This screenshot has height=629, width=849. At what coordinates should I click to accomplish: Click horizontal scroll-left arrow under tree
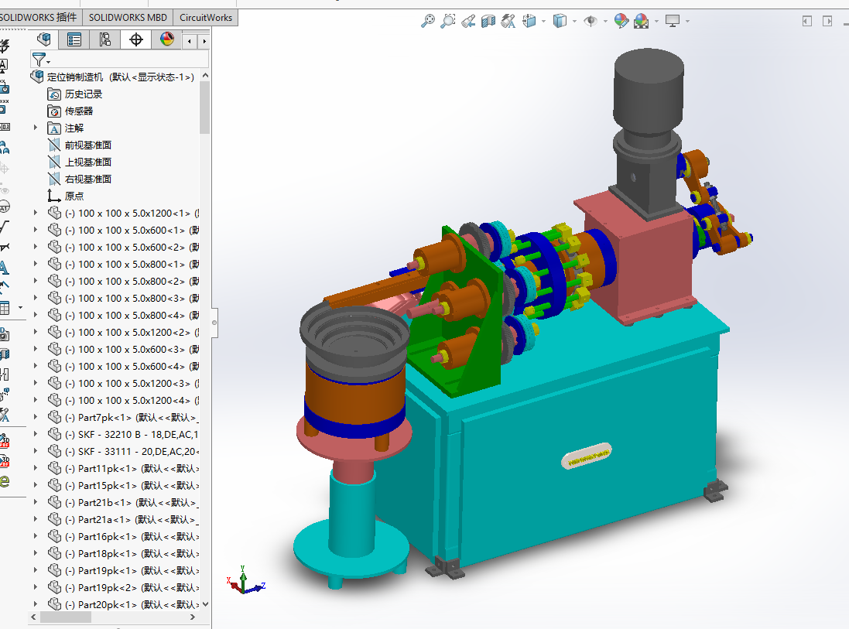(33, 617)
